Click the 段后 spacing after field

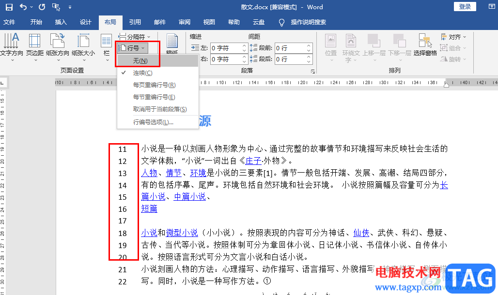pyautogui.click(x=290, y=59)
